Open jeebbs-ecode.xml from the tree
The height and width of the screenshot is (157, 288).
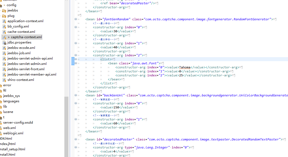[x=21, y=48]
